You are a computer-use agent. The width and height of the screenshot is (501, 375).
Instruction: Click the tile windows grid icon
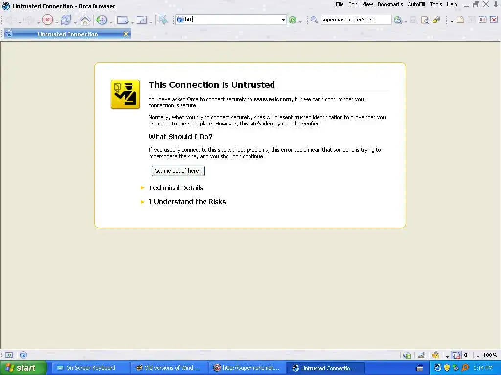(482, 20)
